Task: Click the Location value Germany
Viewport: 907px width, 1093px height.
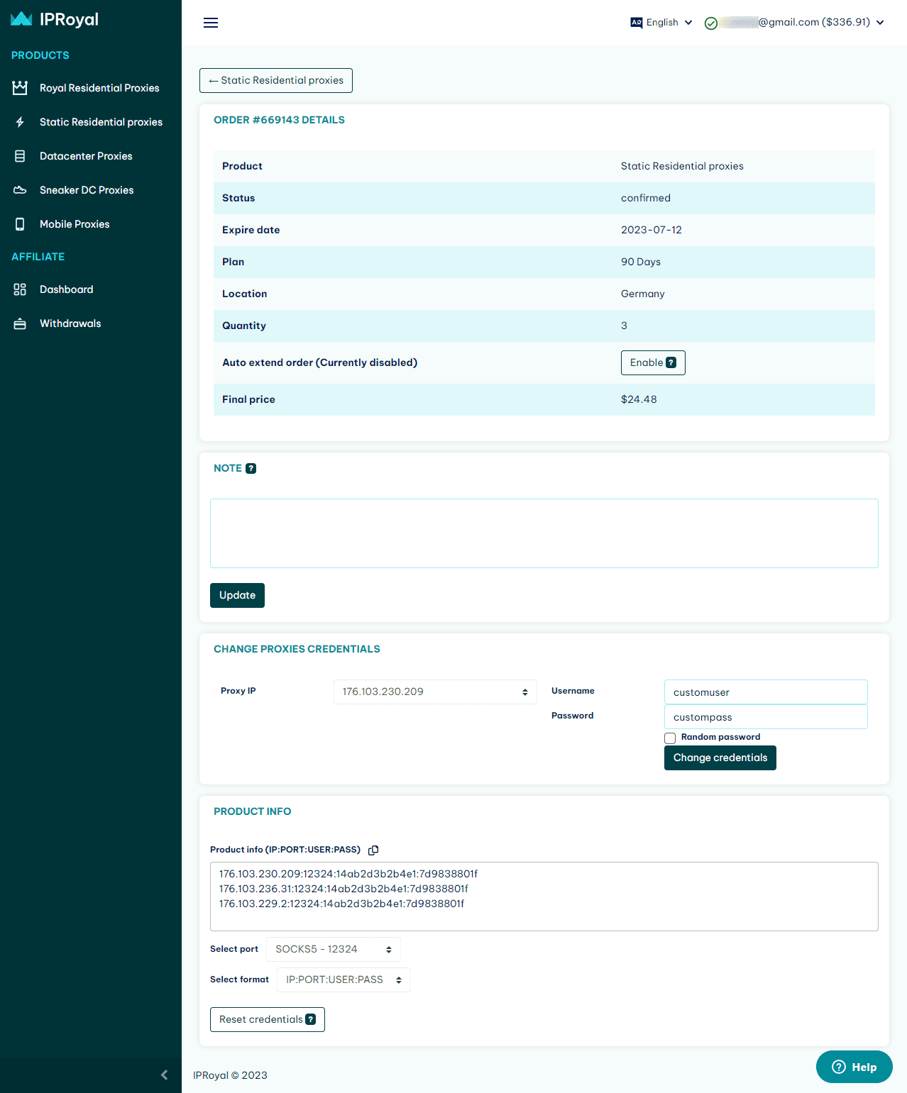Action: [643, 294]
